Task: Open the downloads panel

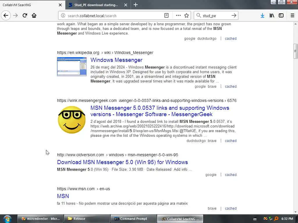Action: (x=262, y=16)
